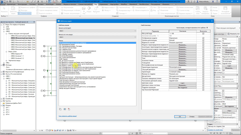Delete the selected view template

[69, 109]
